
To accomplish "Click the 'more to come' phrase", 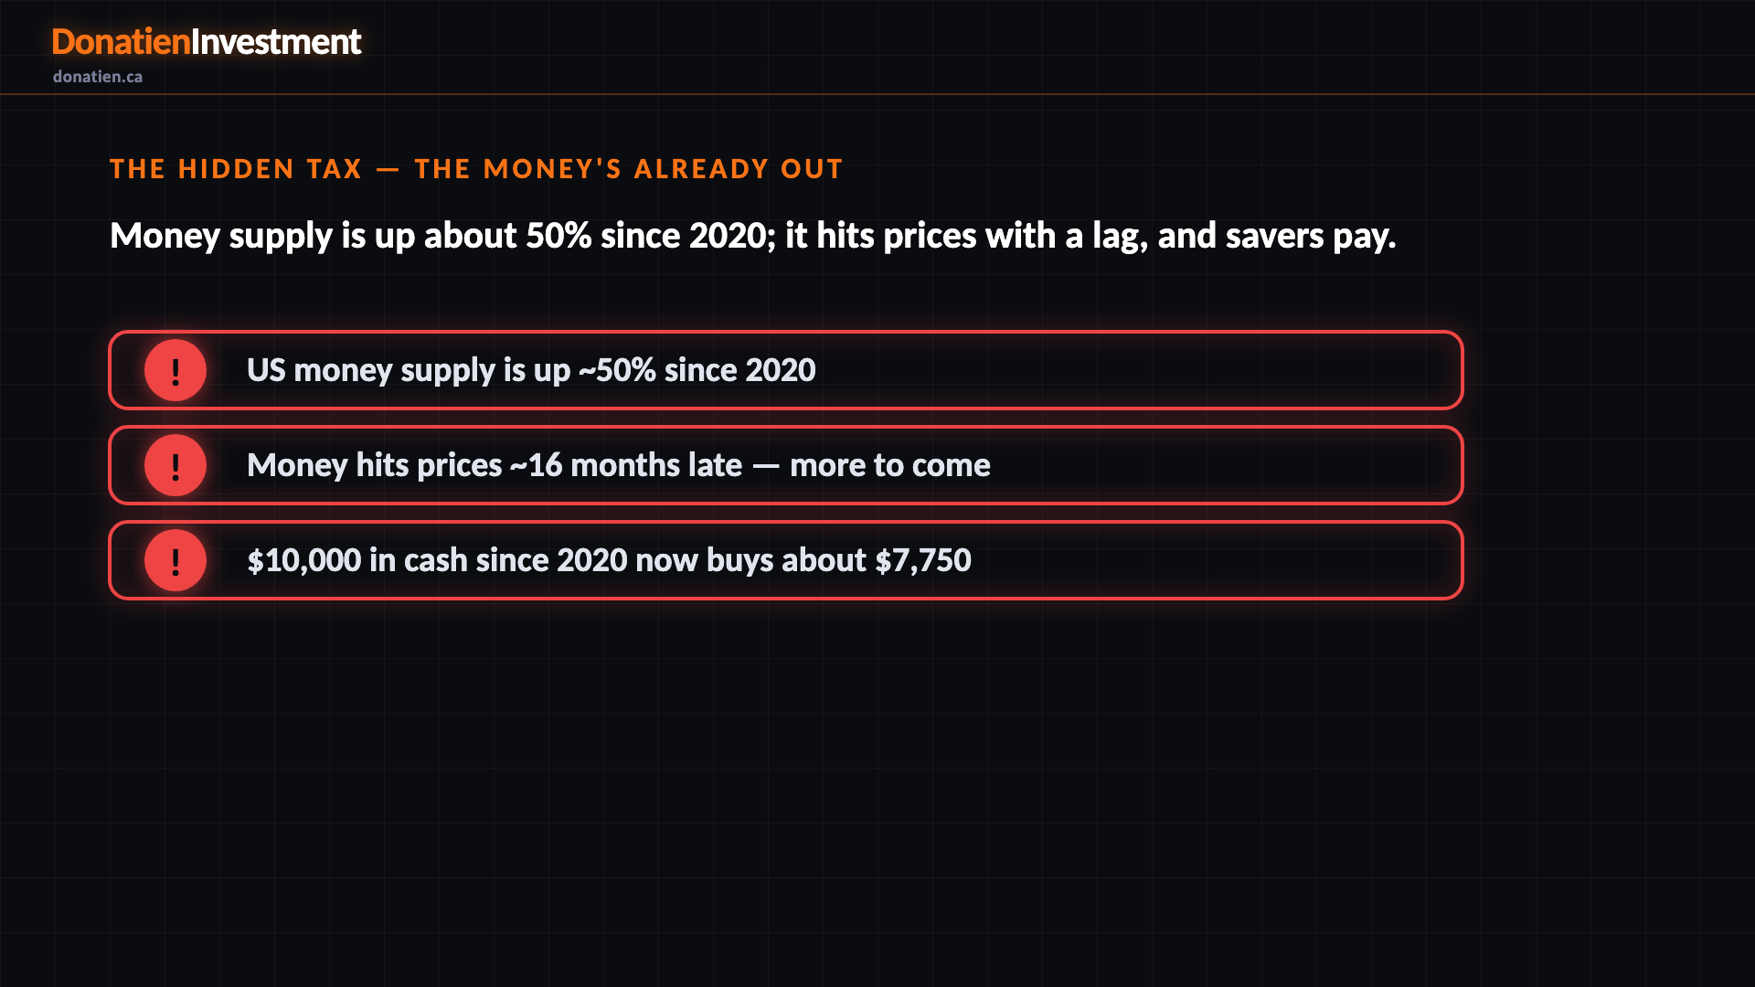I will (x=890, y=465).
